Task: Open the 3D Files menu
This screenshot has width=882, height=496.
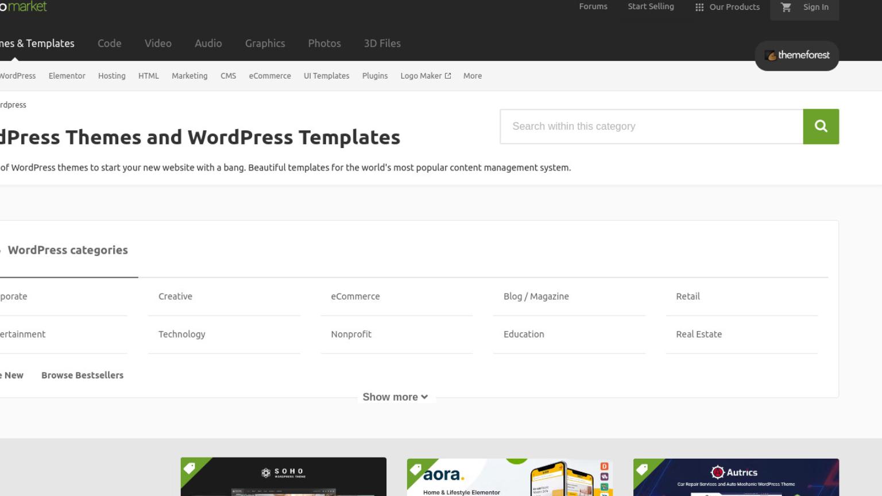Action: tap(382, 44)
